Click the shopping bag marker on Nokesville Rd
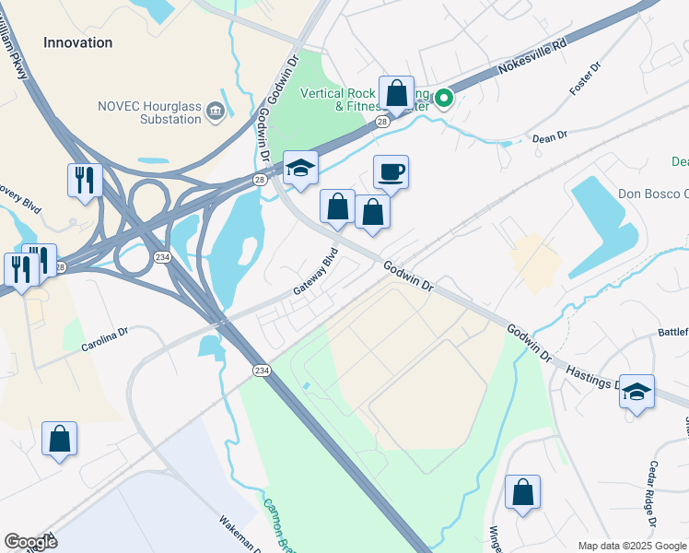Image resolution: width=689 pixels, height=553 pixels. (x=396, y=94)
